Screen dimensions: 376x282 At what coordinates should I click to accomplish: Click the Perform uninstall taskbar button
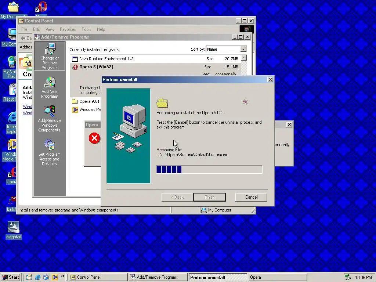pyautogui.click(x=218, y=277)
